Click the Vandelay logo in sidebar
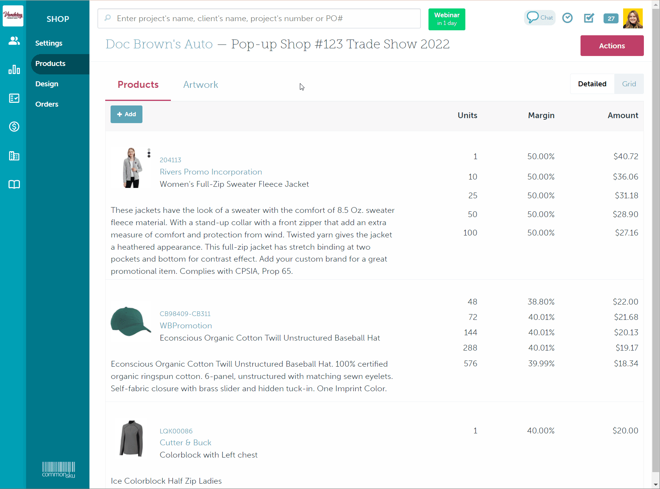The width and height of the screenshot is (660, 489). (x=13, y=16)
